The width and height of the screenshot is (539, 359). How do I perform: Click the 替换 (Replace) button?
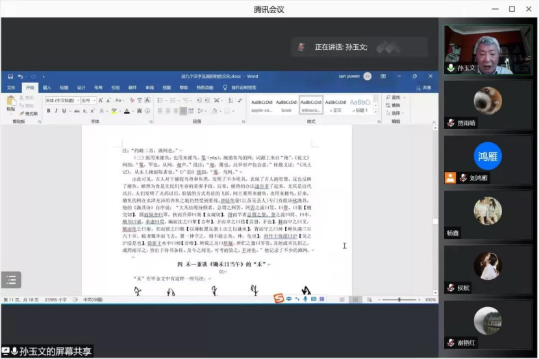coord(395,105)
